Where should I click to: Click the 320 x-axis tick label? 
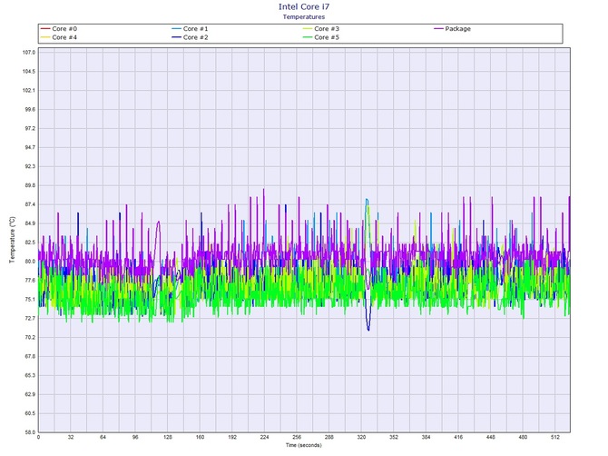pos(361,437)
